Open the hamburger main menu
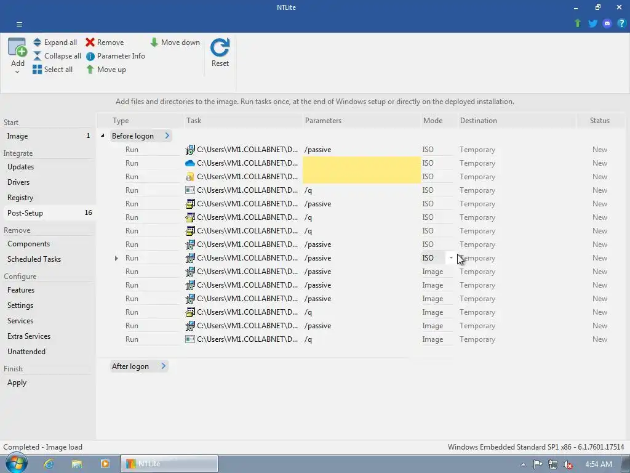Image resolution: width=630 pixels, height=473 pixels. pos(19,25)
